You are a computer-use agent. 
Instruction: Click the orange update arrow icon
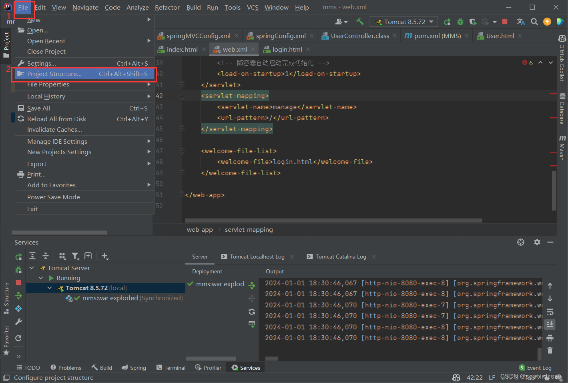tap(547, 22)
